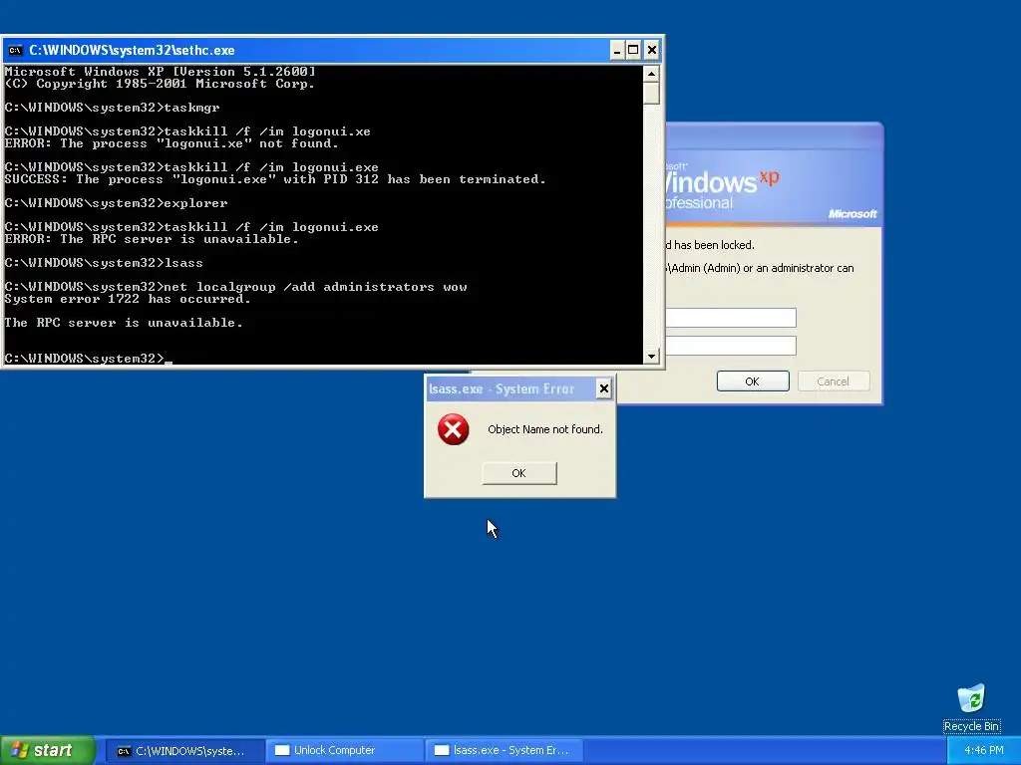Click the Microsoft logo text in Unlock Computer banner
The image size is (1021, 765).
pyautogui.click(x=852, y=214)
